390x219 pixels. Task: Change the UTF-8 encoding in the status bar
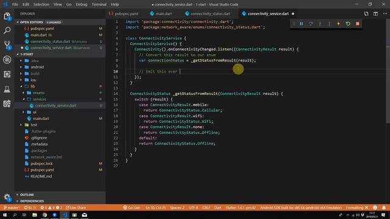click(x=193, y=207)
